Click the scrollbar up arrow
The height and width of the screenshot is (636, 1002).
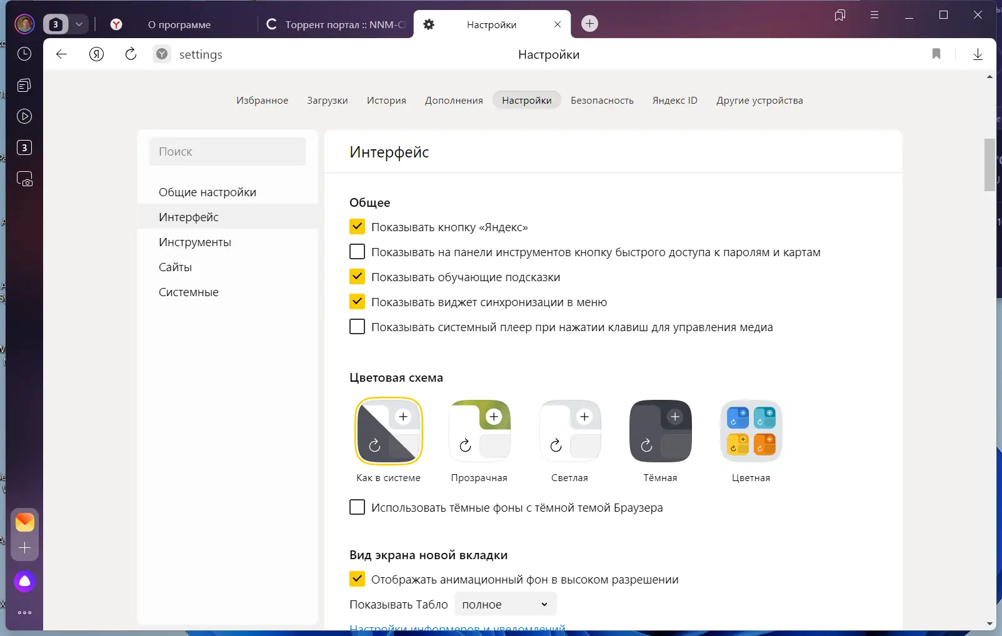click(x=989, y=77)
